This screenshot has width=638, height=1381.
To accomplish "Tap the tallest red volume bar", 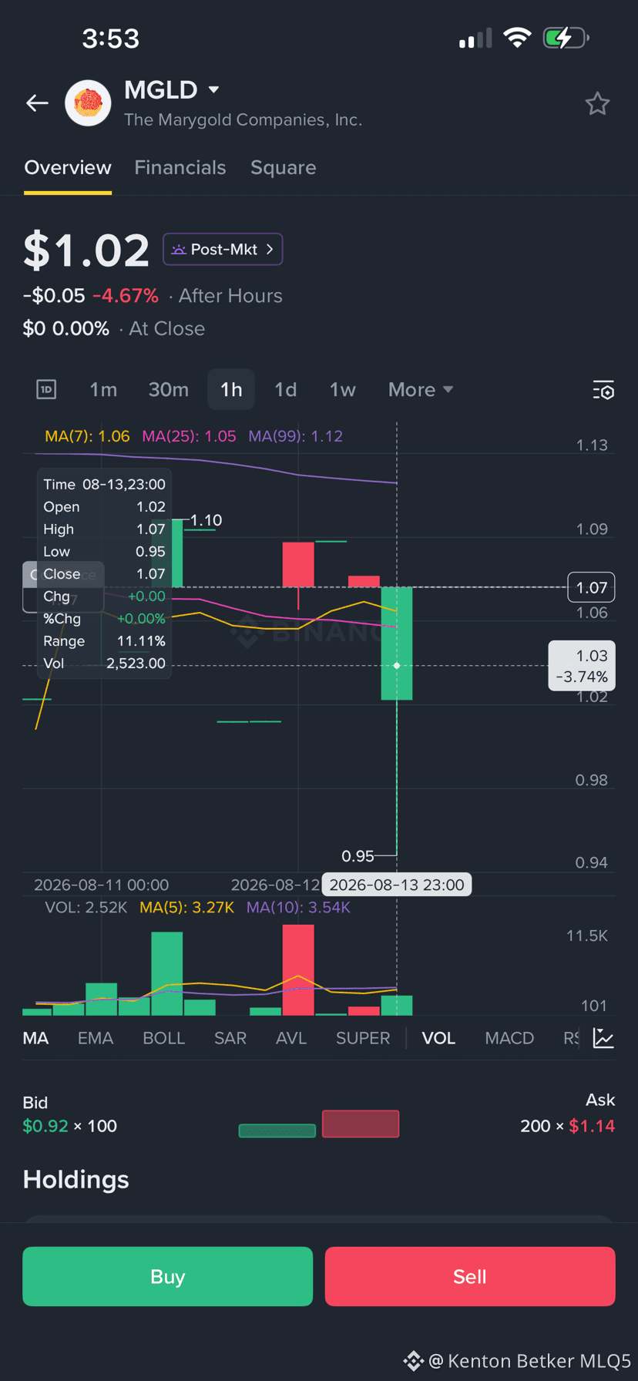I will point(298,970).
